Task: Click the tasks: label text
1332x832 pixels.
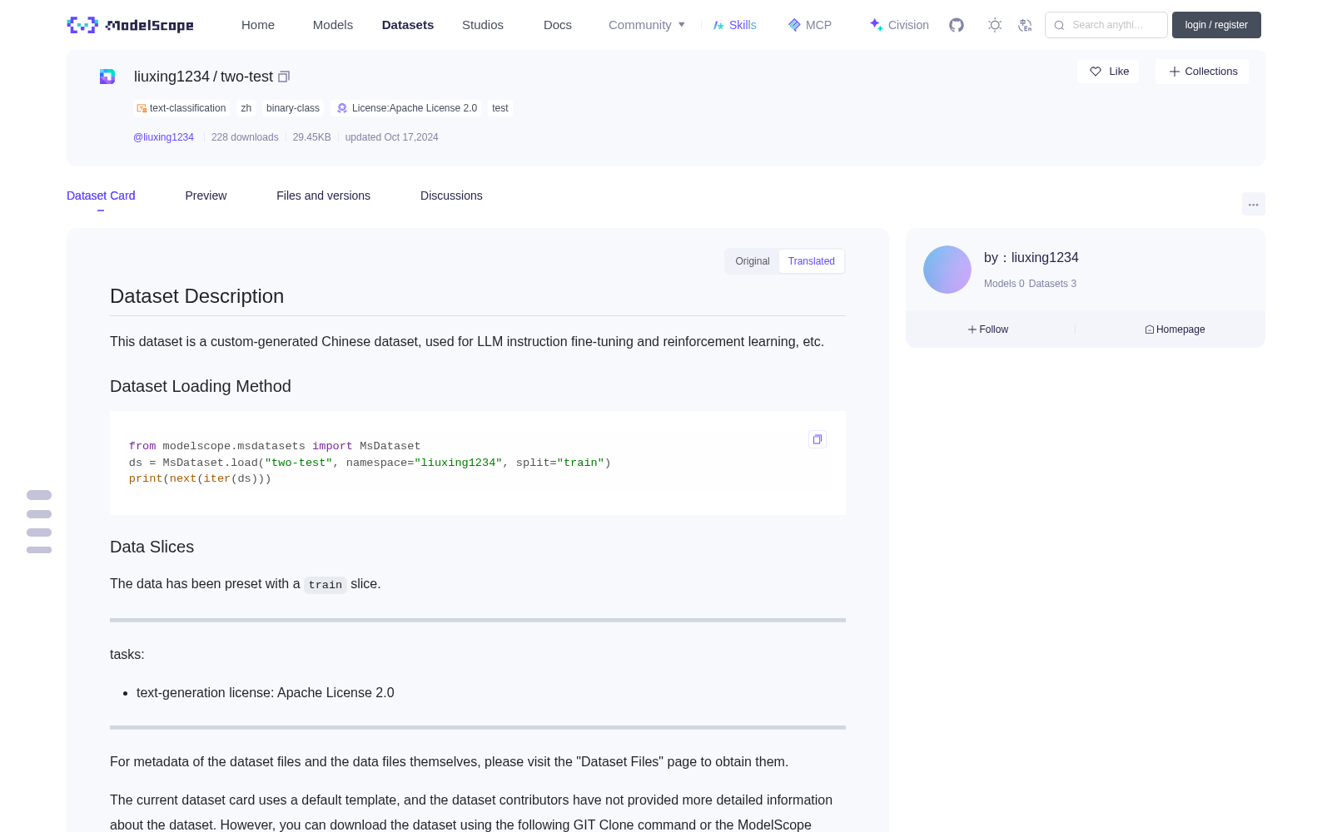Action: 127,655
